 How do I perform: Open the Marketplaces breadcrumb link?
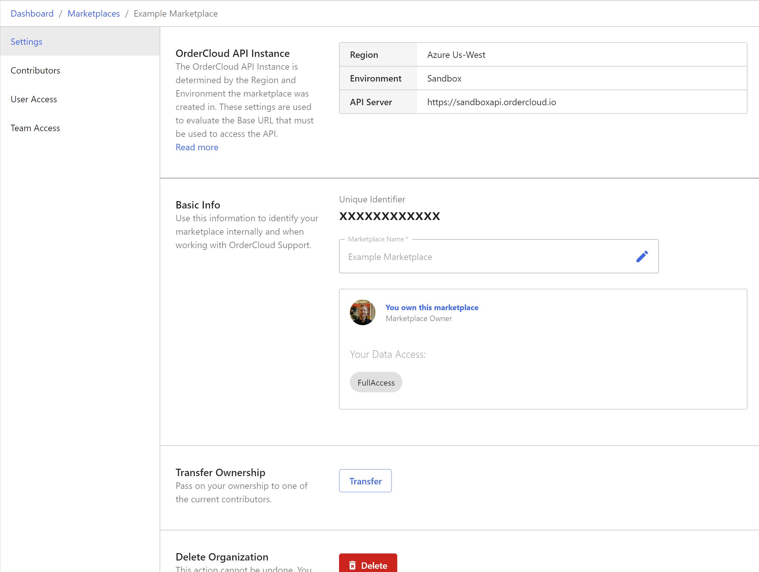click(93, 13)
